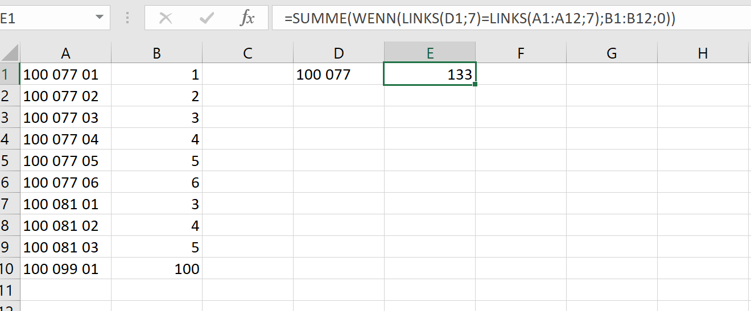This screenshot has height=311, width=751.
Task: Click cell containing 100 077 01
Action: (66, 74)
